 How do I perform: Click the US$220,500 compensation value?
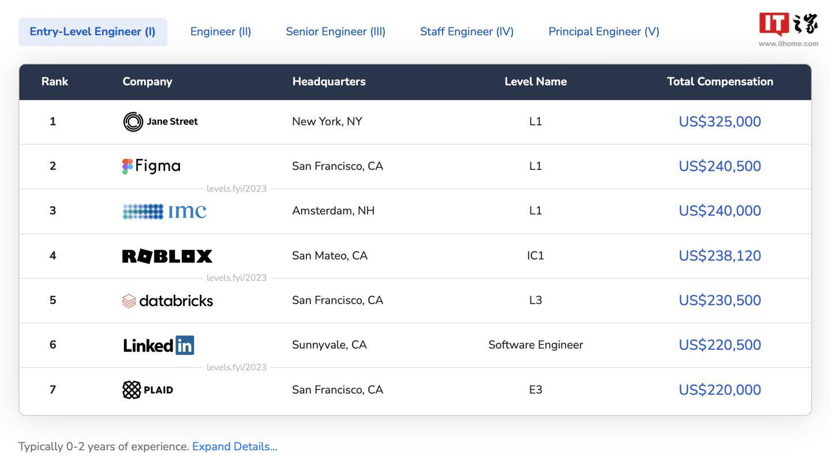pos(720,345)
